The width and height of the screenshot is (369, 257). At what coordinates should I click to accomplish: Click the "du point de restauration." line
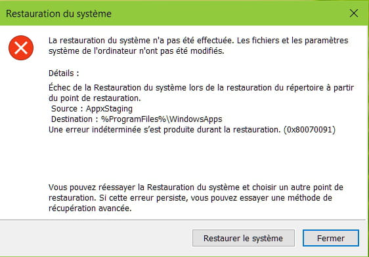tap(95, 98)
